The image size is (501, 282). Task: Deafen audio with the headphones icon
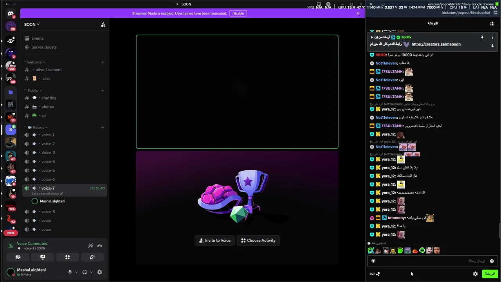(x=85, y=272)
